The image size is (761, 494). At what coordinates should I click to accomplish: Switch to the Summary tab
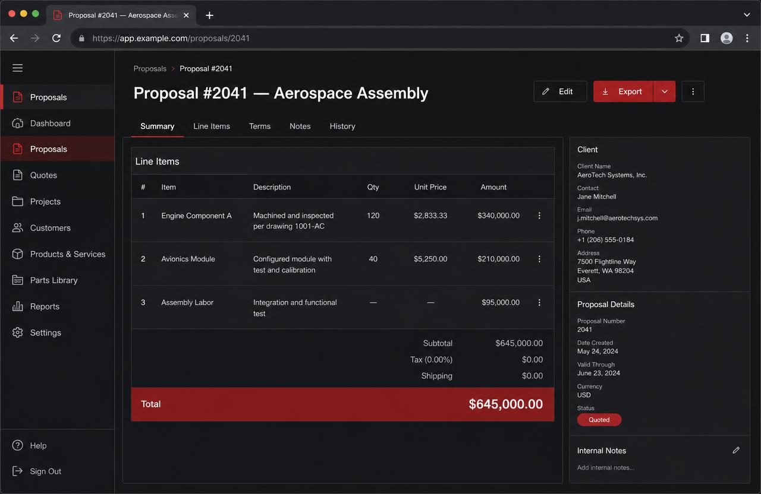(x=158, y=126)
